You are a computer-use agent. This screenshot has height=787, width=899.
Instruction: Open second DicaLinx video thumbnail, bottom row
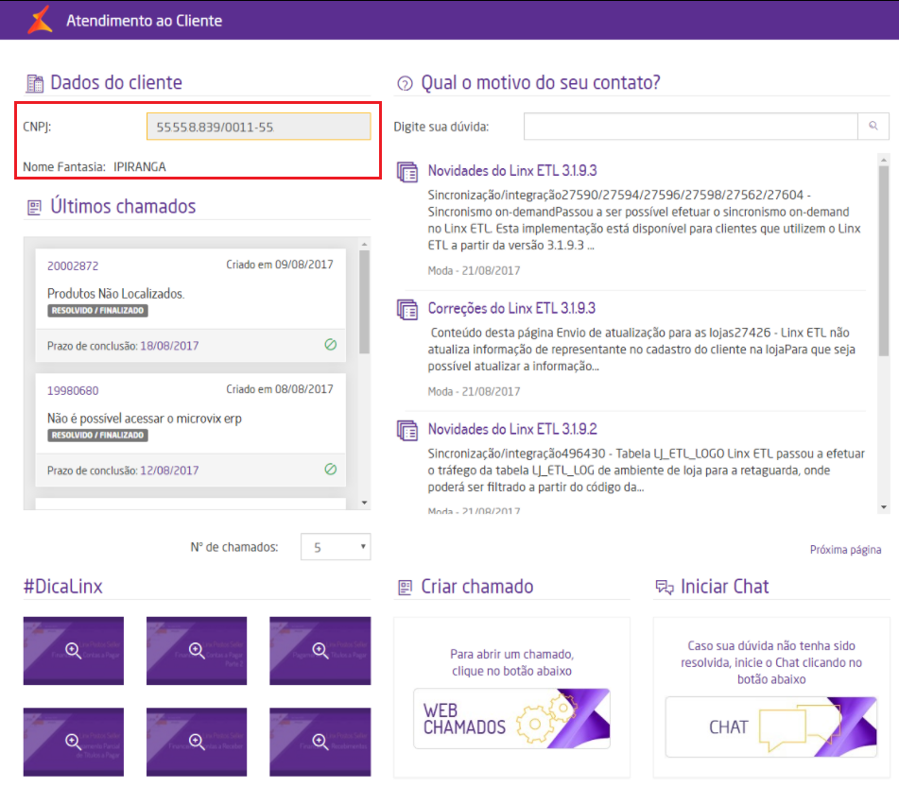[197, 742]
